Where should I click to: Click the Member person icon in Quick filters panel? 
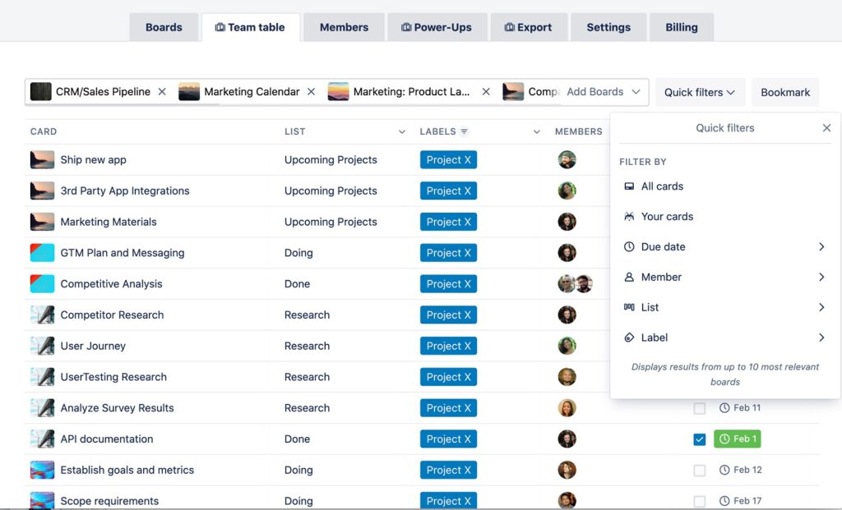pos(627,277)
